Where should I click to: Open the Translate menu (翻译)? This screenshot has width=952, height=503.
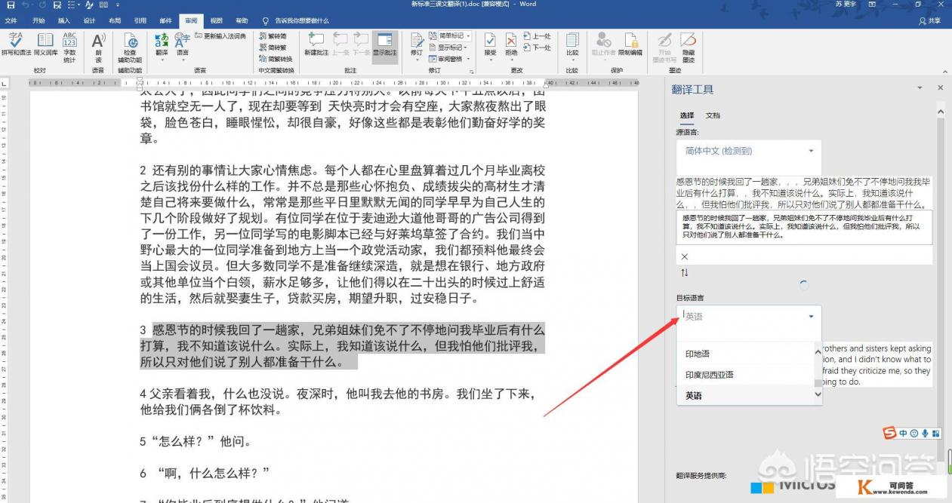click(162, 46)
